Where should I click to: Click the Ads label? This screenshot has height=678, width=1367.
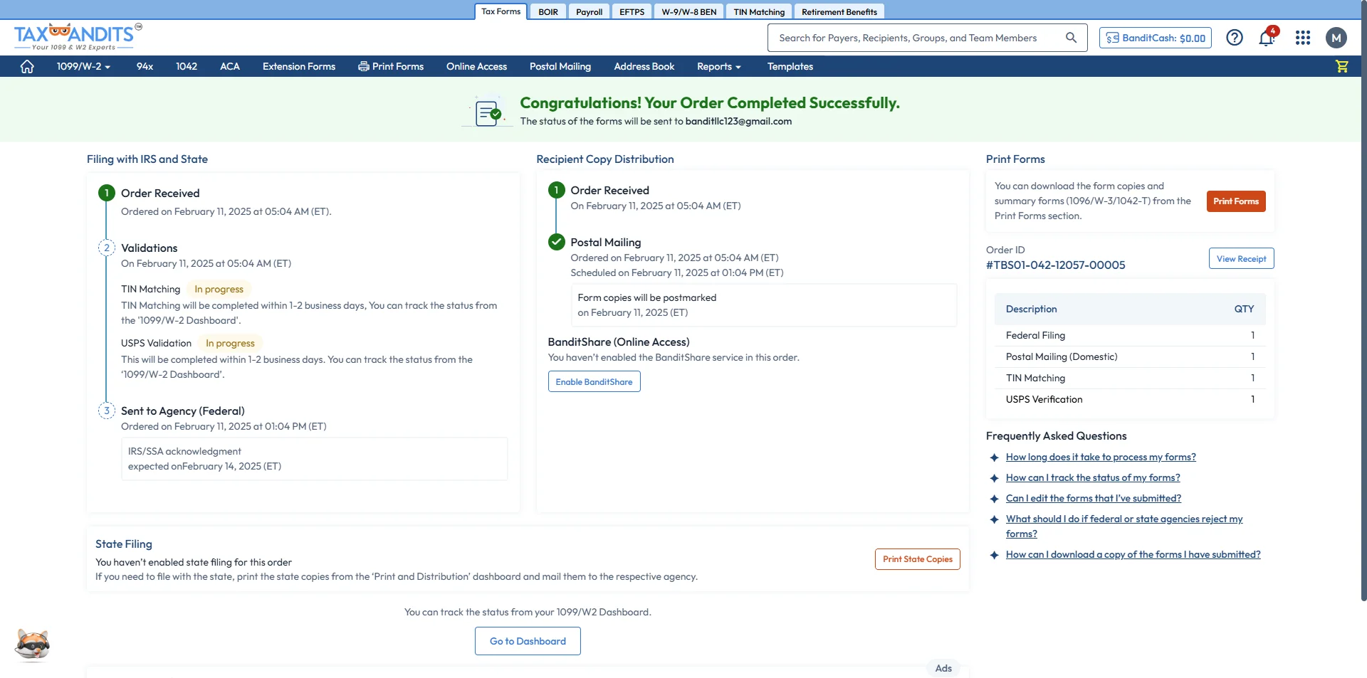[943, 668]
